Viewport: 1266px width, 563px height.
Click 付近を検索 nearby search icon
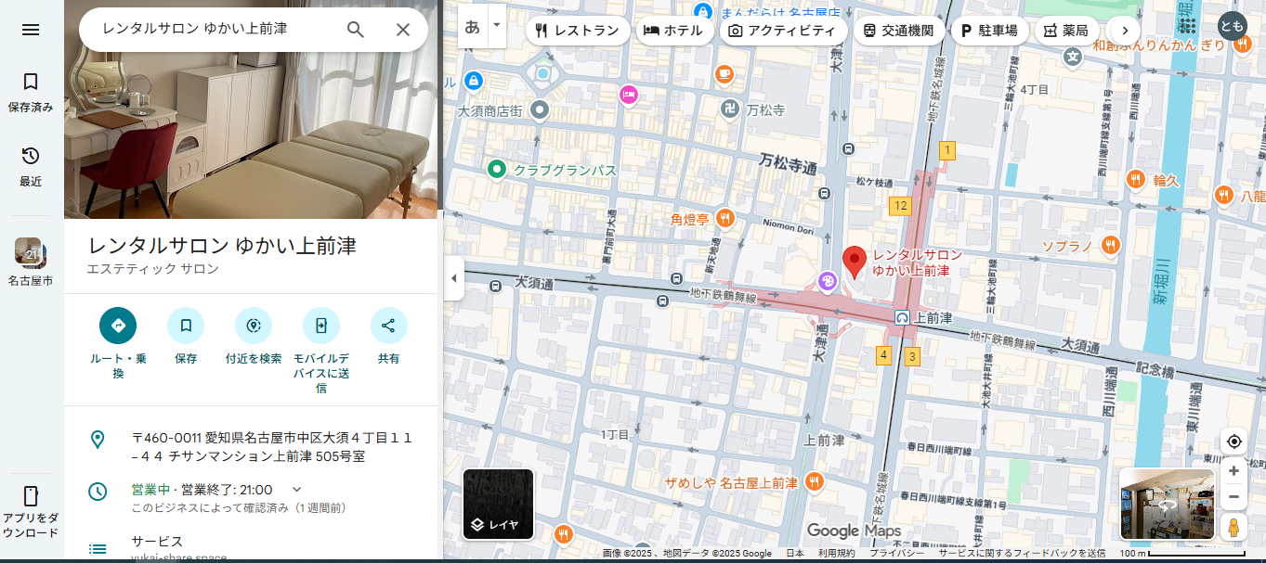click(x=254, y=326)
